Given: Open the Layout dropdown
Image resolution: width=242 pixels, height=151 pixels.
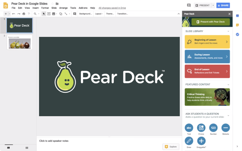Looking at the screenshot, I should [99, 14].
